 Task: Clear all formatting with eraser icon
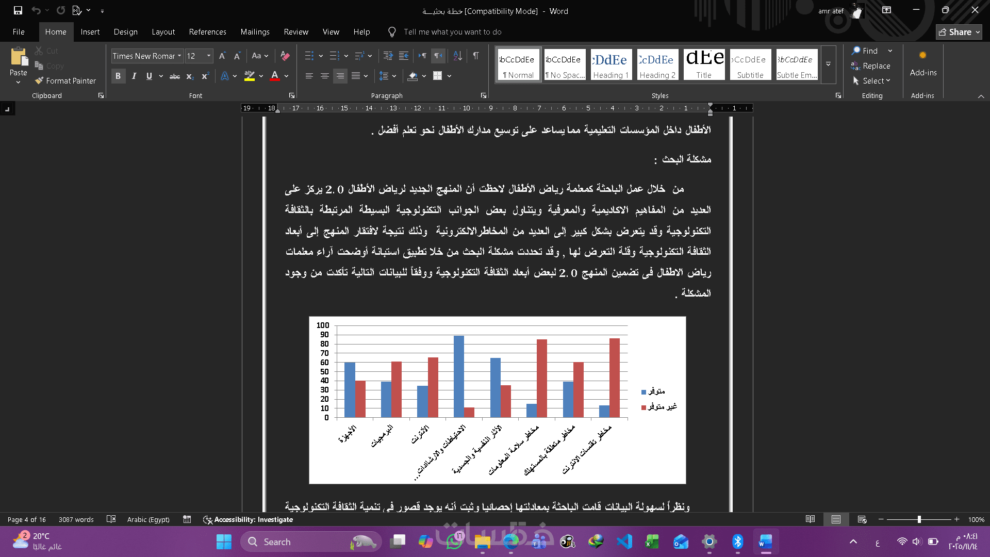point(285,56)
